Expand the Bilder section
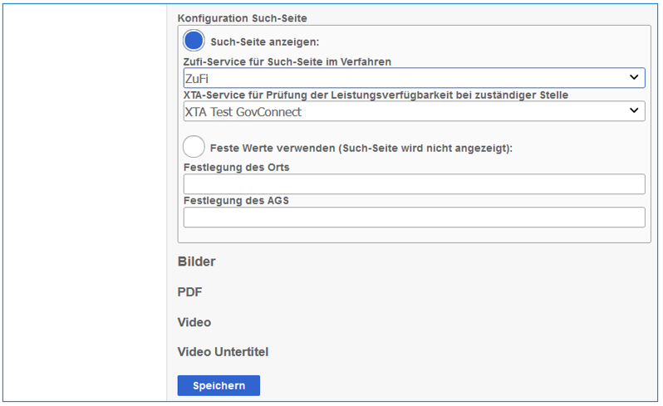This screenshot has width=663, height=406. 196,262
